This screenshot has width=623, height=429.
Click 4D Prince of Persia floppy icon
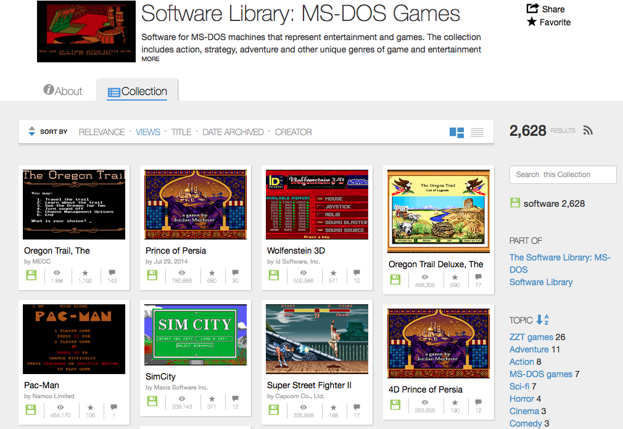(x=395, y=405)
